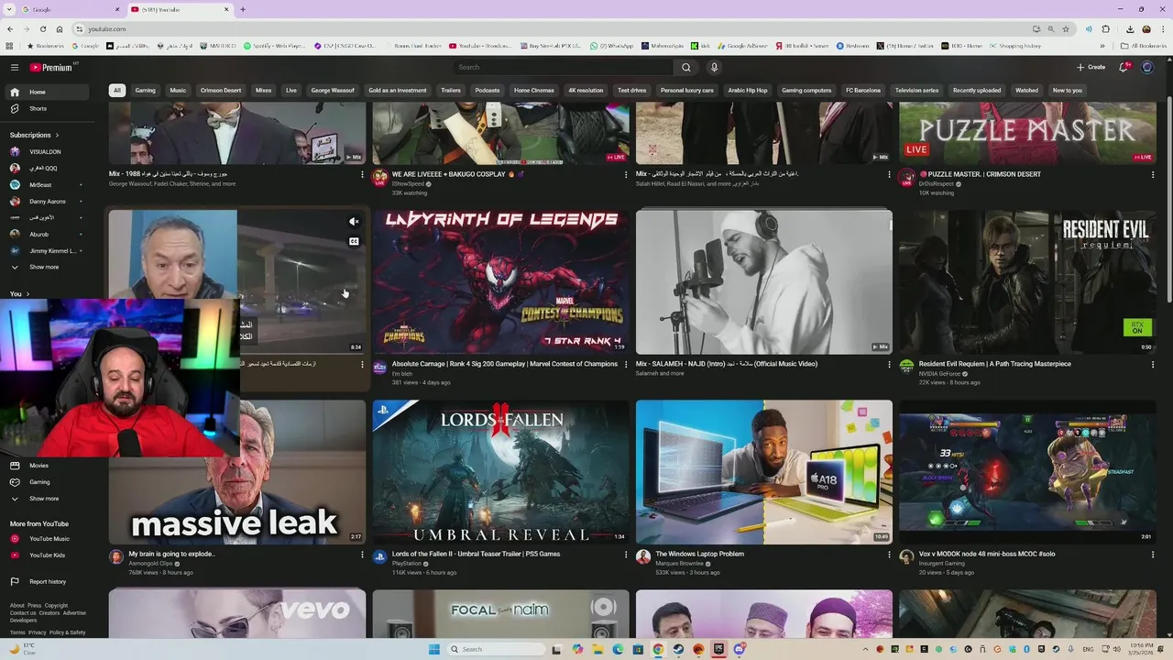Viewport: 1173px width, 660px height.
Task: Open the Aburob subscription channel
Action: tap(49, 234)
